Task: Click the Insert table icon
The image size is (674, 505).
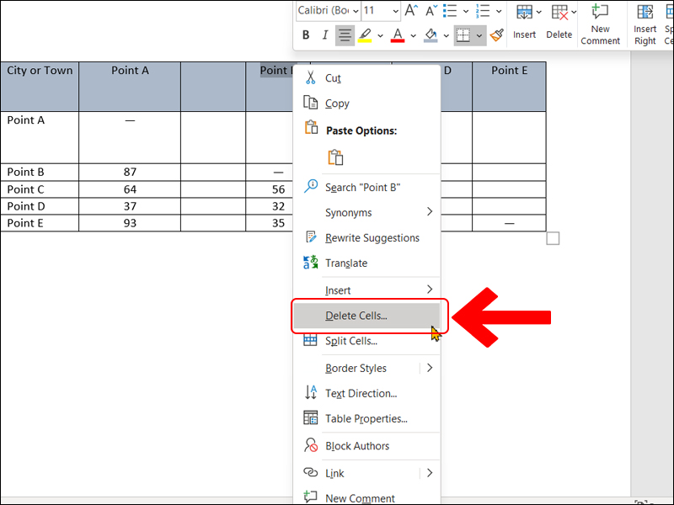Action: tap(524, 21)
